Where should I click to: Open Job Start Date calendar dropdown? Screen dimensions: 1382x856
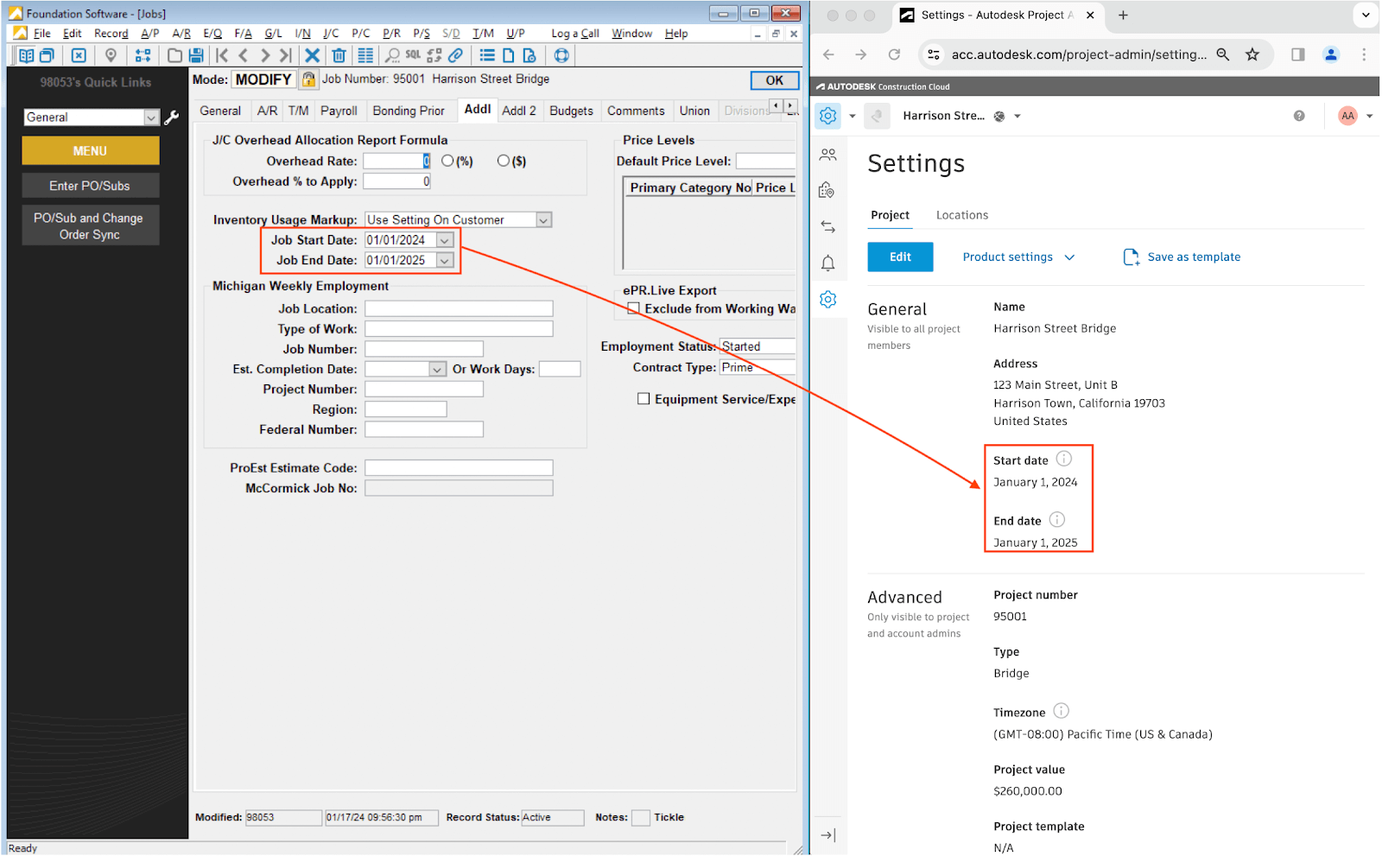pyautogui.click(x=445, y=240)
